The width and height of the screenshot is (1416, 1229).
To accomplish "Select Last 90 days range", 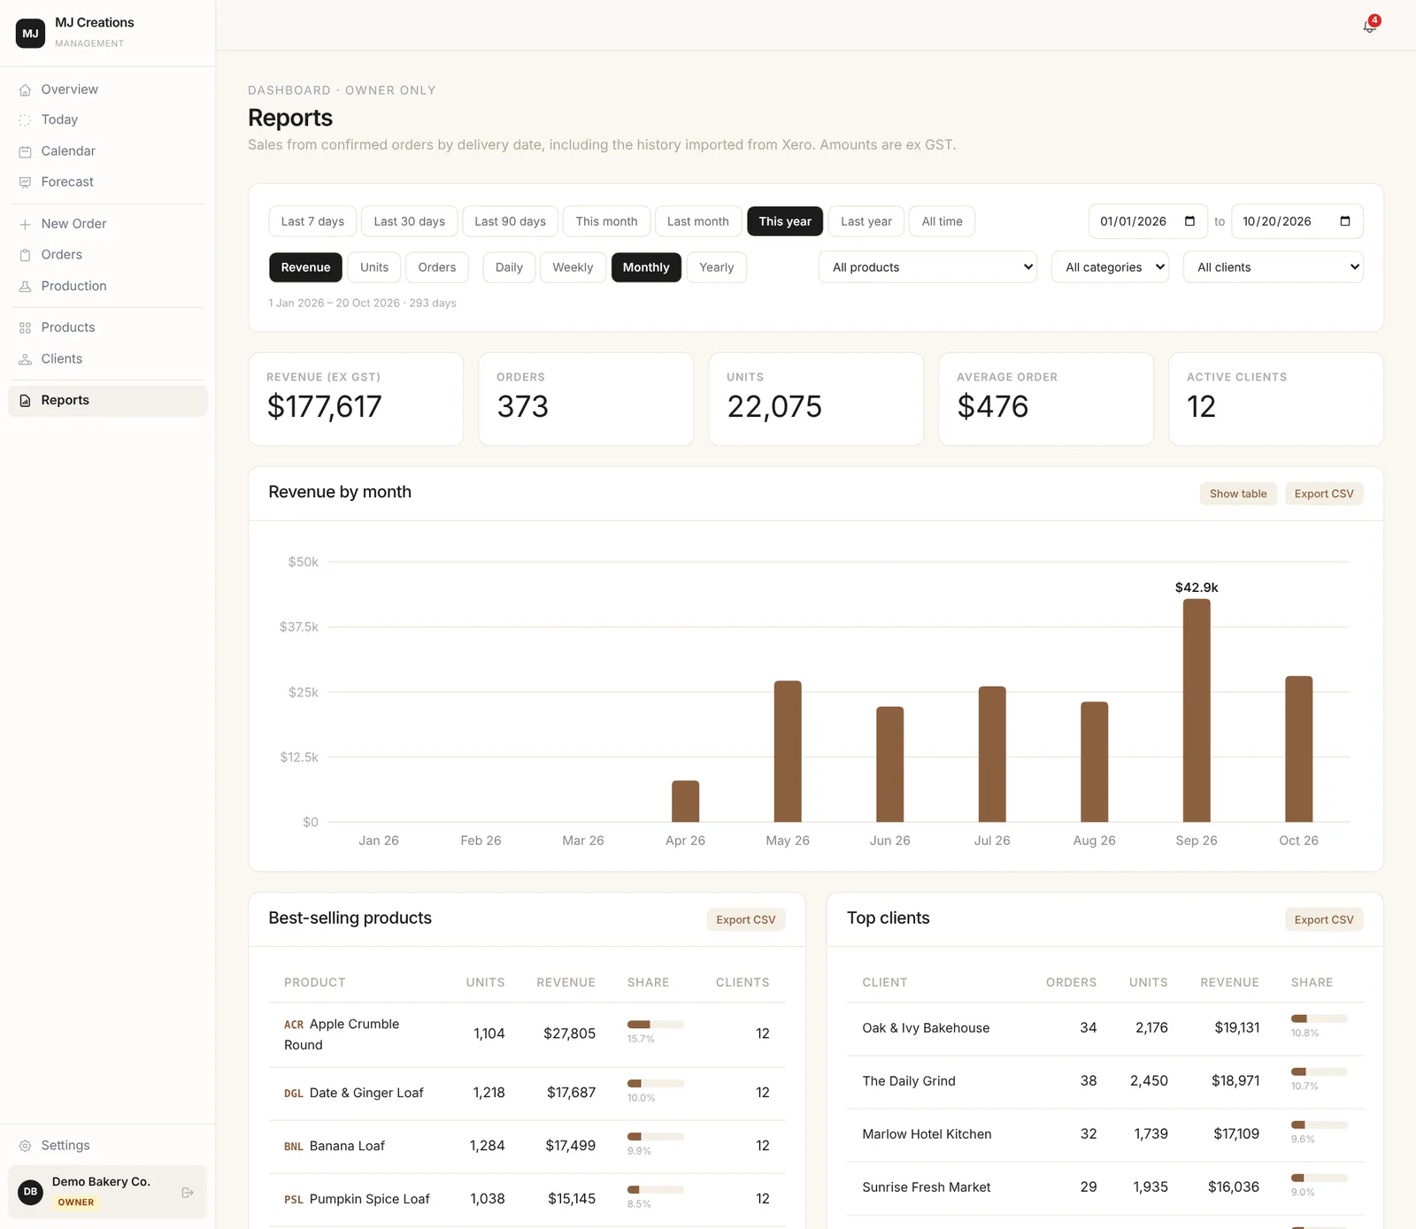I will pos(511,221).
